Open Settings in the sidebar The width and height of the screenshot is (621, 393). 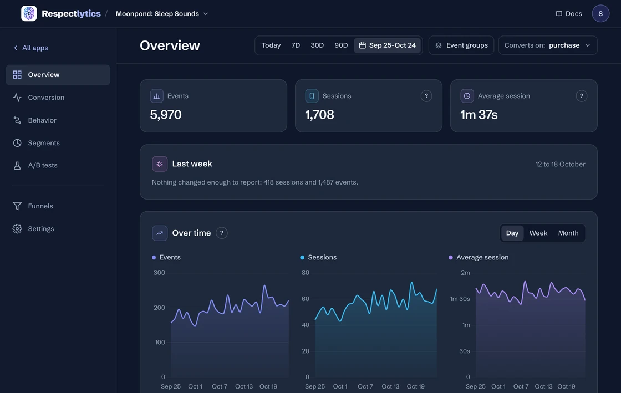point(58,229)
